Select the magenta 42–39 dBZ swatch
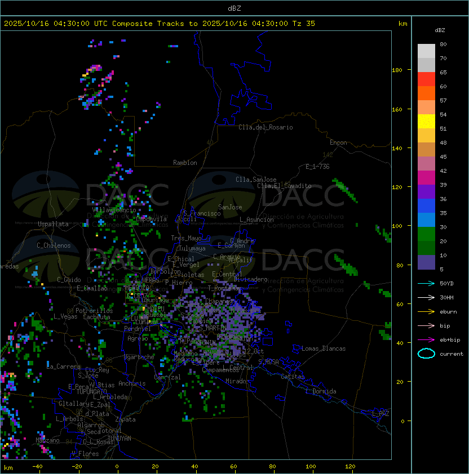The image size is (469, 474). point(426,177)
